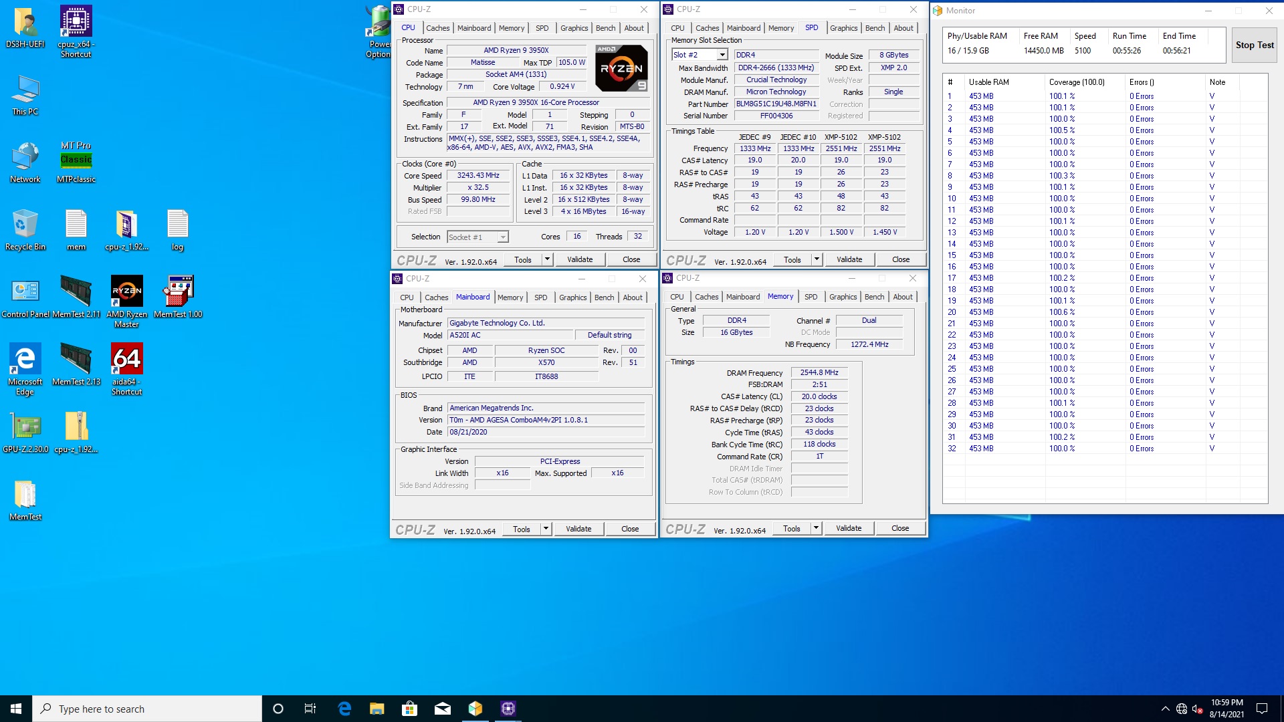The width and height of the screenshot is (1284, 722).
Task: Open the MTPclassic desktop icon
Action: pos(76,162)
